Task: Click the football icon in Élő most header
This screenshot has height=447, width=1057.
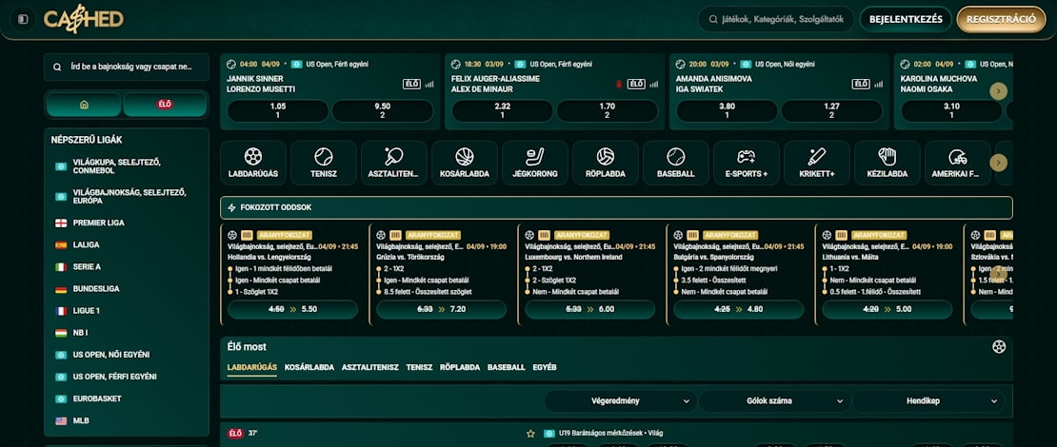Action: [999, 347]
